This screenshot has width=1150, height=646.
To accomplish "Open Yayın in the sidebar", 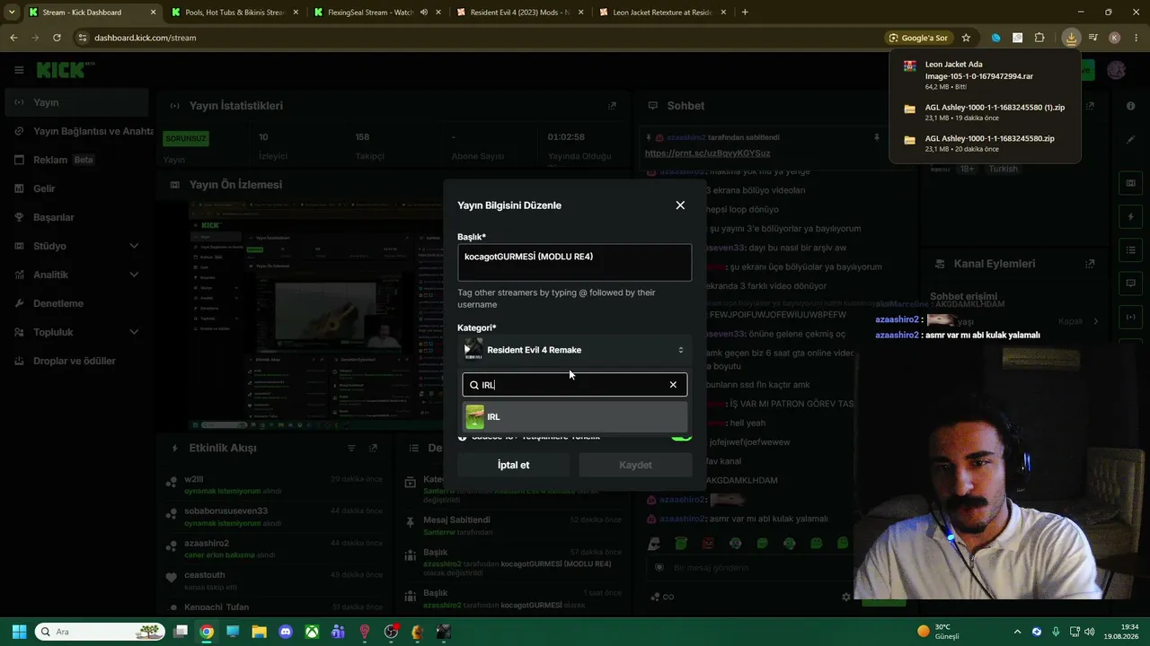I will pos(78,102).
